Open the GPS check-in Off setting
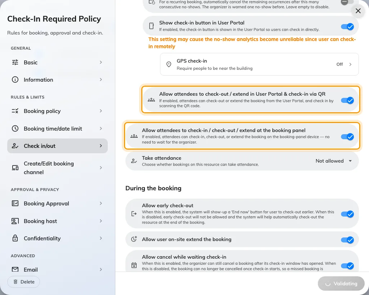Screen dimensions: 369x295 pyautogui.click(x=259, y=64)
